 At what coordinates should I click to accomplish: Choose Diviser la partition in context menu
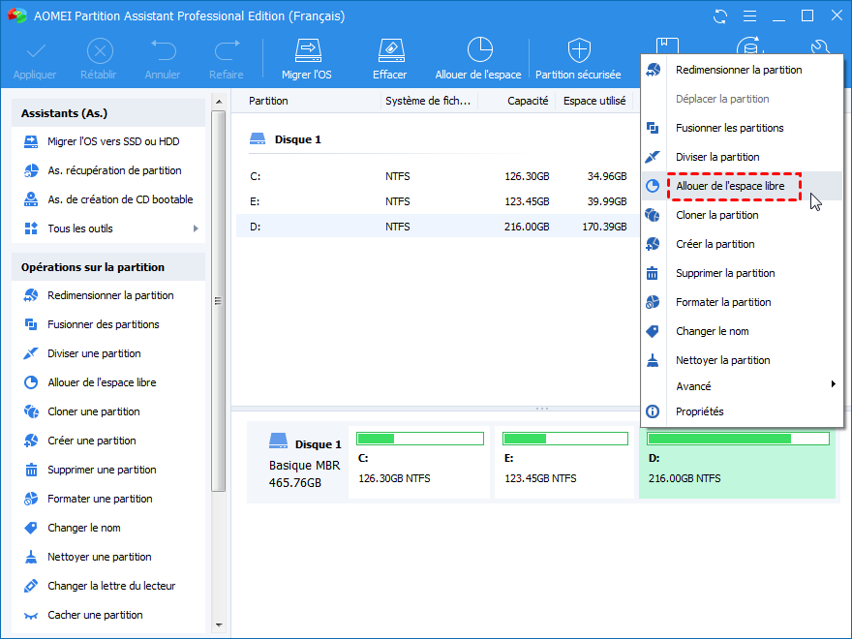point(742,157)
